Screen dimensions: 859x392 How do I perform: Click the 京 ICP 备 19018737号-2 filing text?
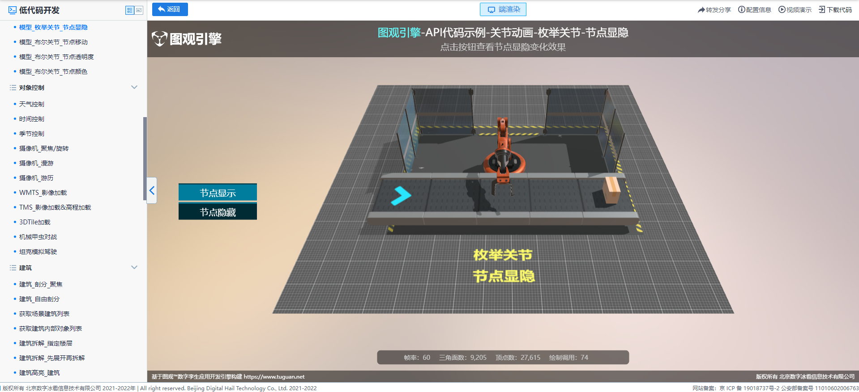point(749,388)
